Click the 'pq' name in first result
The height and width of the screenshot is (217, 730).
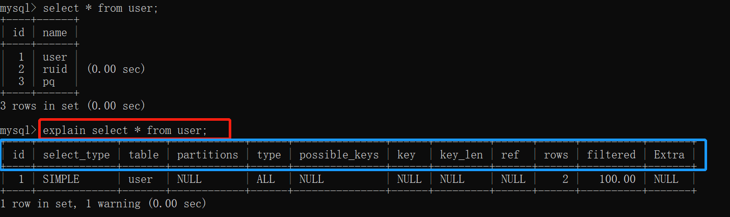(x=49, y=82)
